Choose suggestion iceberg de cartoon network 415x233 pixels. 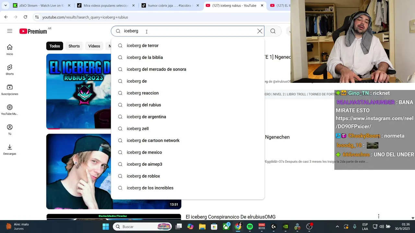click(188, 140)
